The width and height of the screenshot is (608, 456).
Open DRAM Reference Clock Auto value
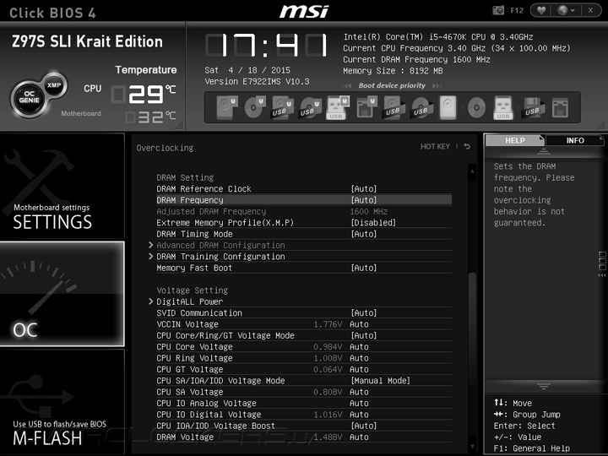click(364, 189)
